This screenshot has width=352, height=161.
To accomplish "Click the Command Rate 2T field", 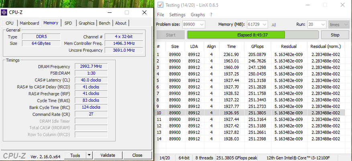I will 91,114.
